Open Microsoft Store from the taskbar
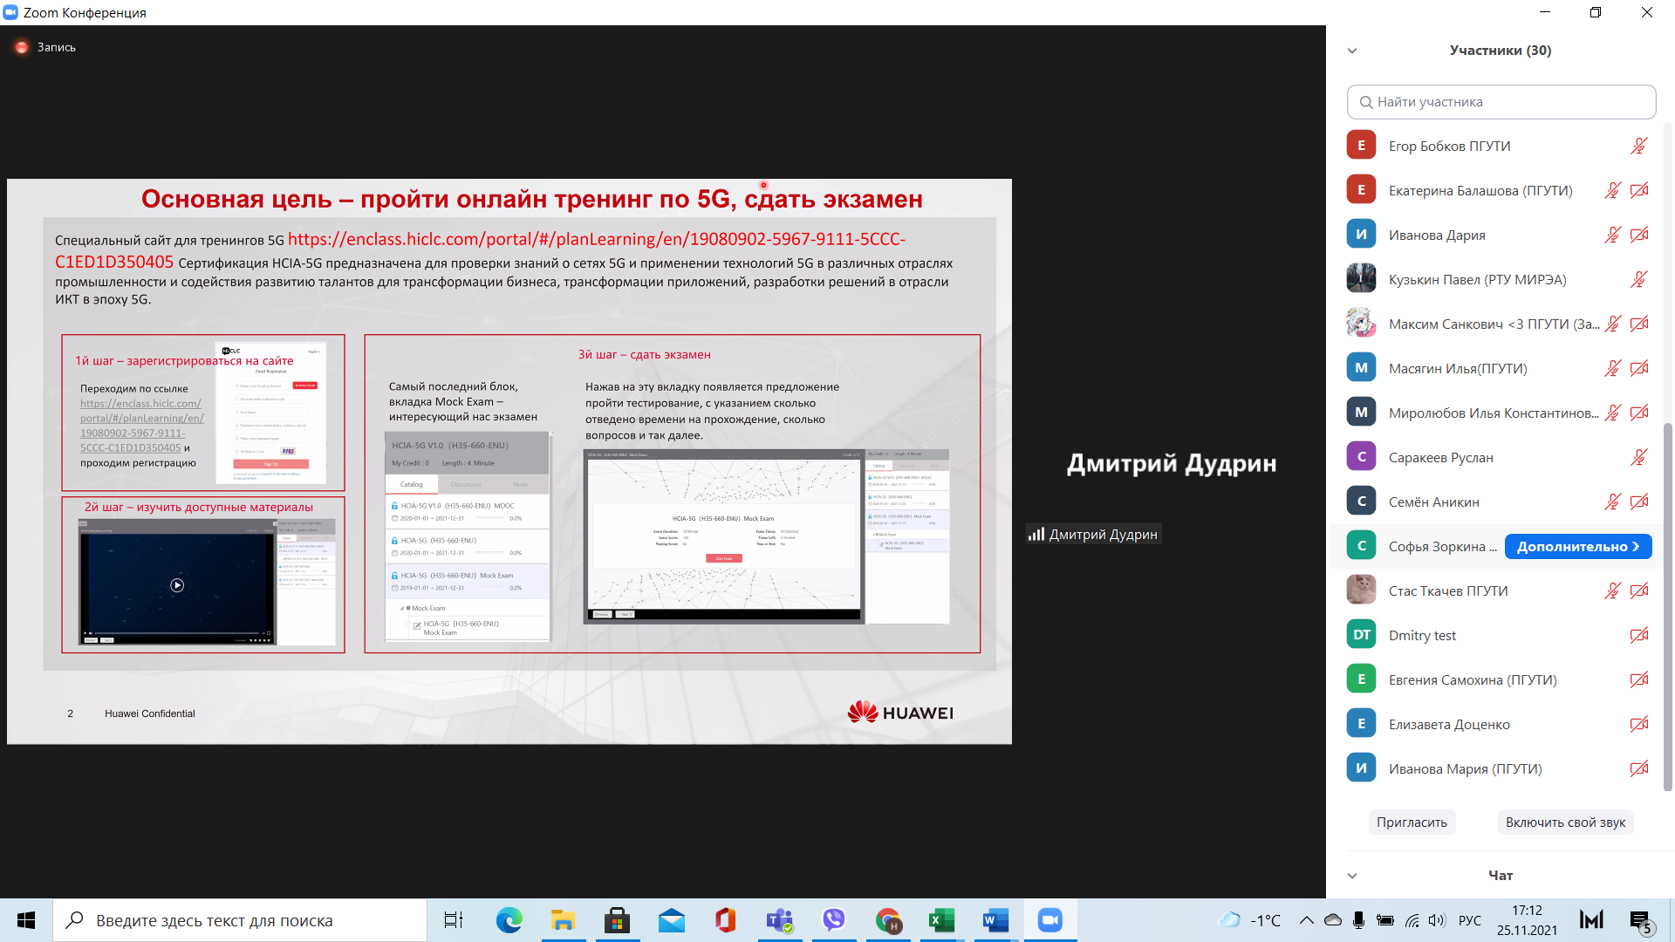The width and height of the screenshot is (1675, 942). pyautogui.click(x=617, y=920)
